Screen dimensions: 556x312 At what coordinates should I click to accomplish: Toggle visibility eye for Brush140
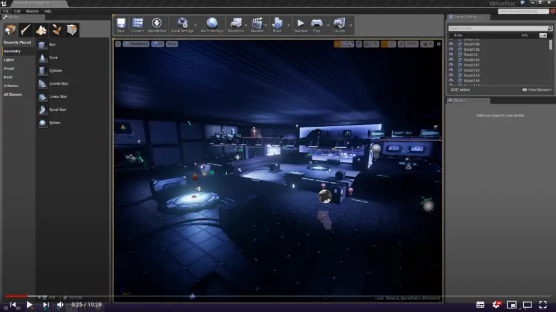point(451,60)
